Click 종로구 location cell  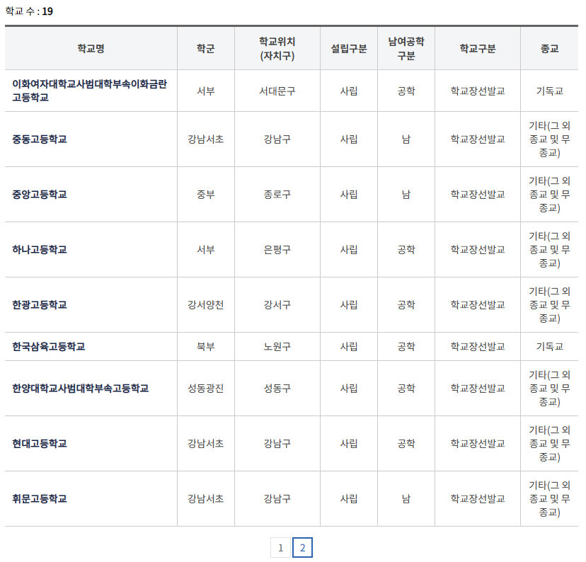(277, 195)
